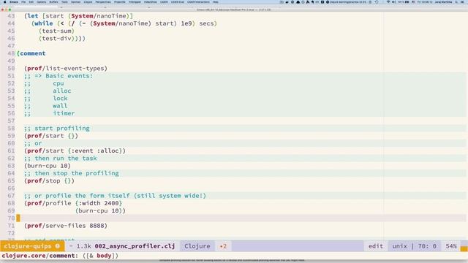
Task: Click on (prof/start {}) on line 59
Action: pyautogui.click(x=51, y=136)
